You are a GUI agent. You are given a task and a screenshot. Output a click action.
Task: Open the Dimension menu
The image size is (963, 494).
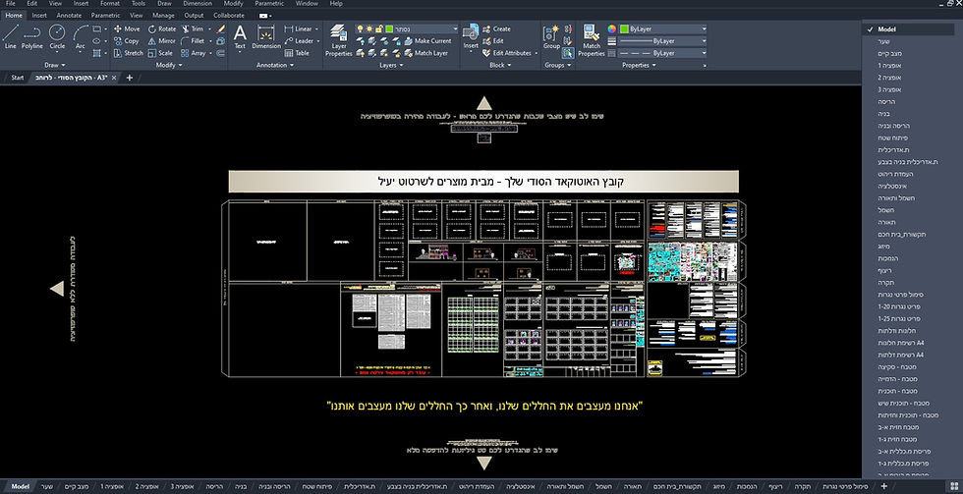(x=198, y=4)
